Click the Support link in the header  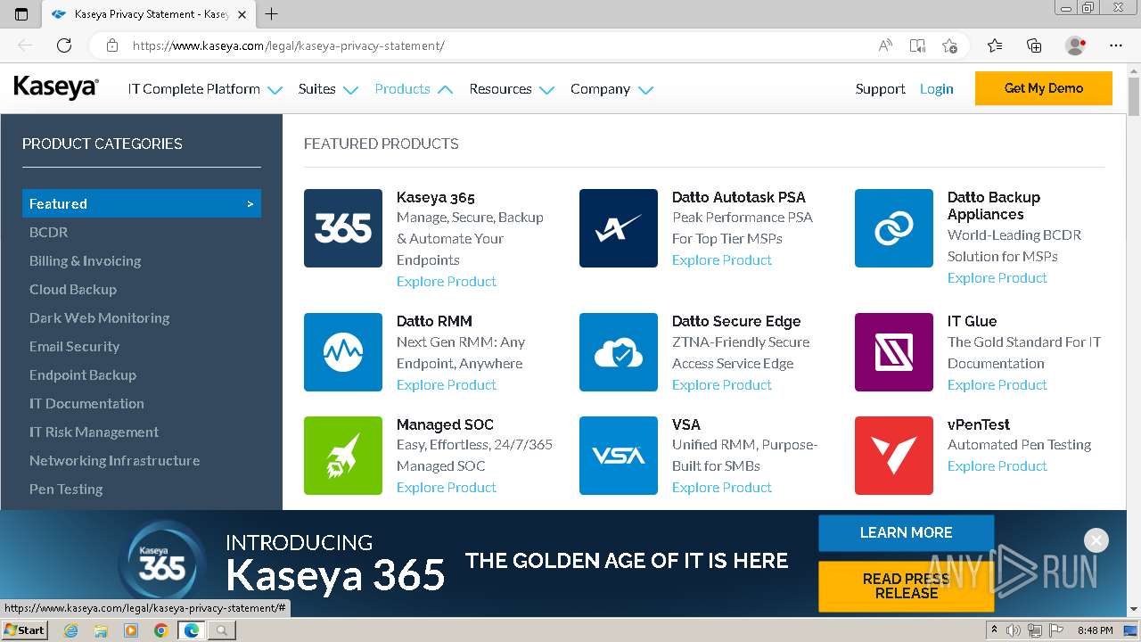coord(880,89)
